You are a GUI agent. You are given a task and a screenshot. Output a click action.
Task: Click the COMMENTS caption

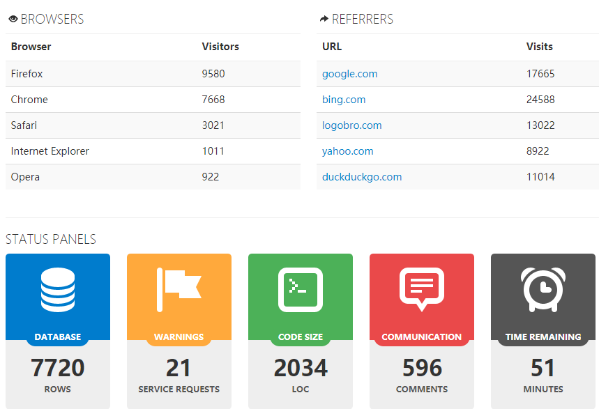point(422,389)
